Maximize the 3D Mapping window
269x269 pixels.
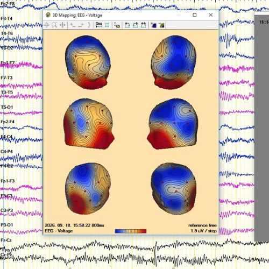[195, 15]
